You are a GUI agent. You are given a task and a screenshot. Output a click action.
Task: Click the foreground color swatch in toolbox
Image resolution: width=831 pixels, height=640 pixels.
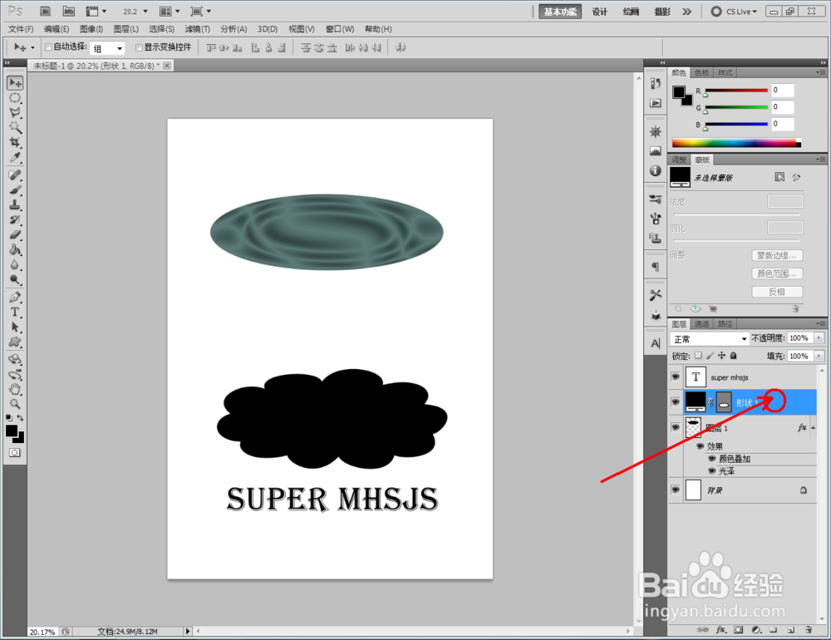(12, 431)
